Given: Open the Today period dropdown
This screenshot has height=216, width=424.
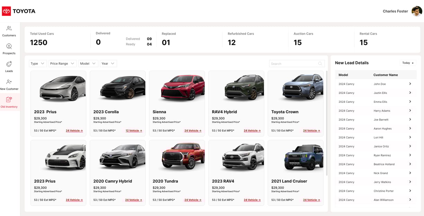Looking at the screenshot, I should (408, 63).
